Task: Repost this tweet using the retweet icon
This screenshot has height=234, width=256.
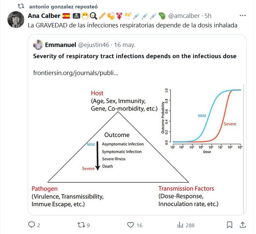Action: [x=82, y=225]
